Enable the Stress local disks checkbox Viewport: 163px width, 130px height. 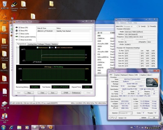pyautogui.click(x=19, y=40)
